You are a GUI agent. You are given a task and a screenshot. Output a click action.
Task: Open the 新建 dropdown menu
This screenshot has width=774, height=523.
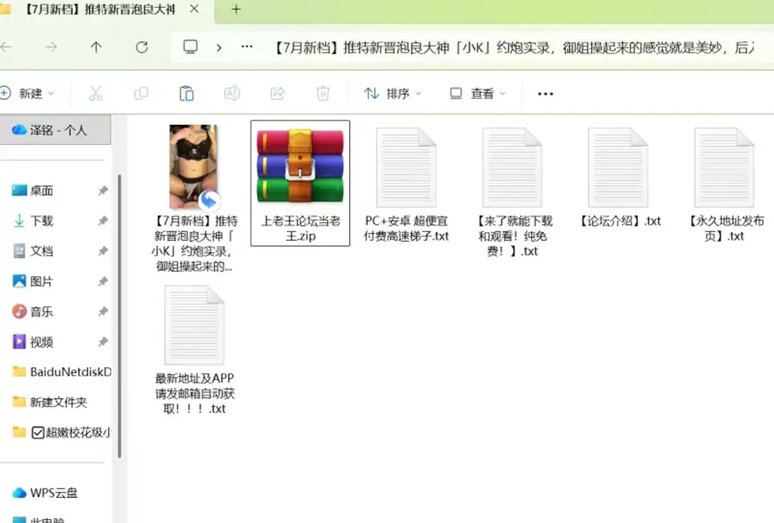27,93
